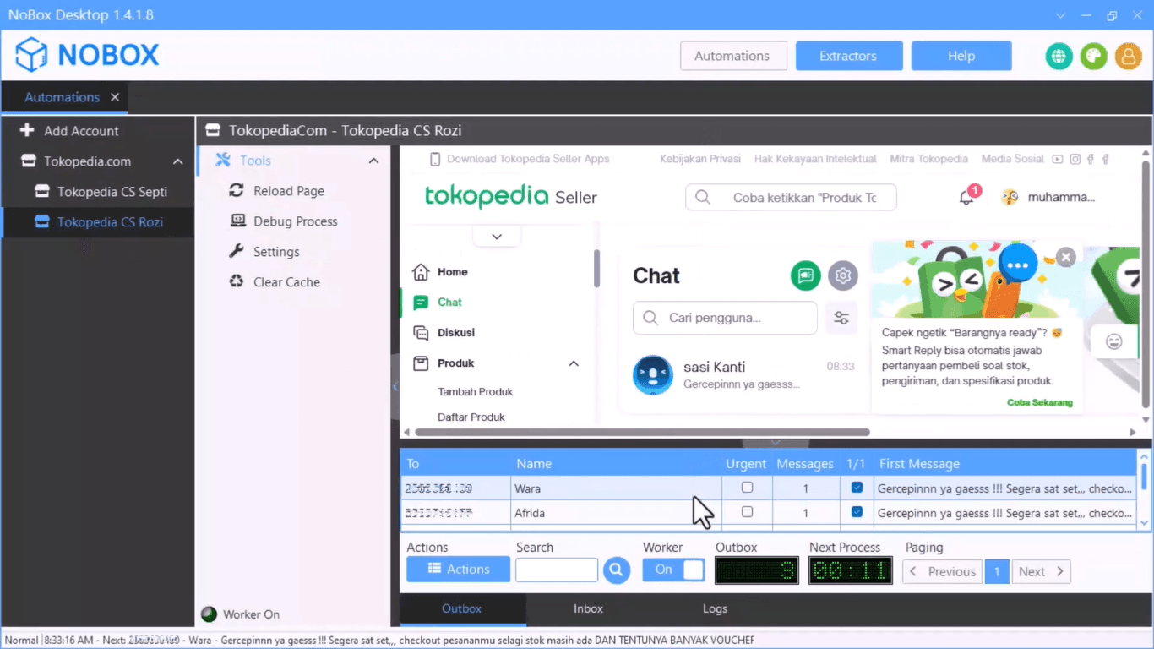Close the Smart Reply promo popup
1154x649 pixels.
(1066, 257)
